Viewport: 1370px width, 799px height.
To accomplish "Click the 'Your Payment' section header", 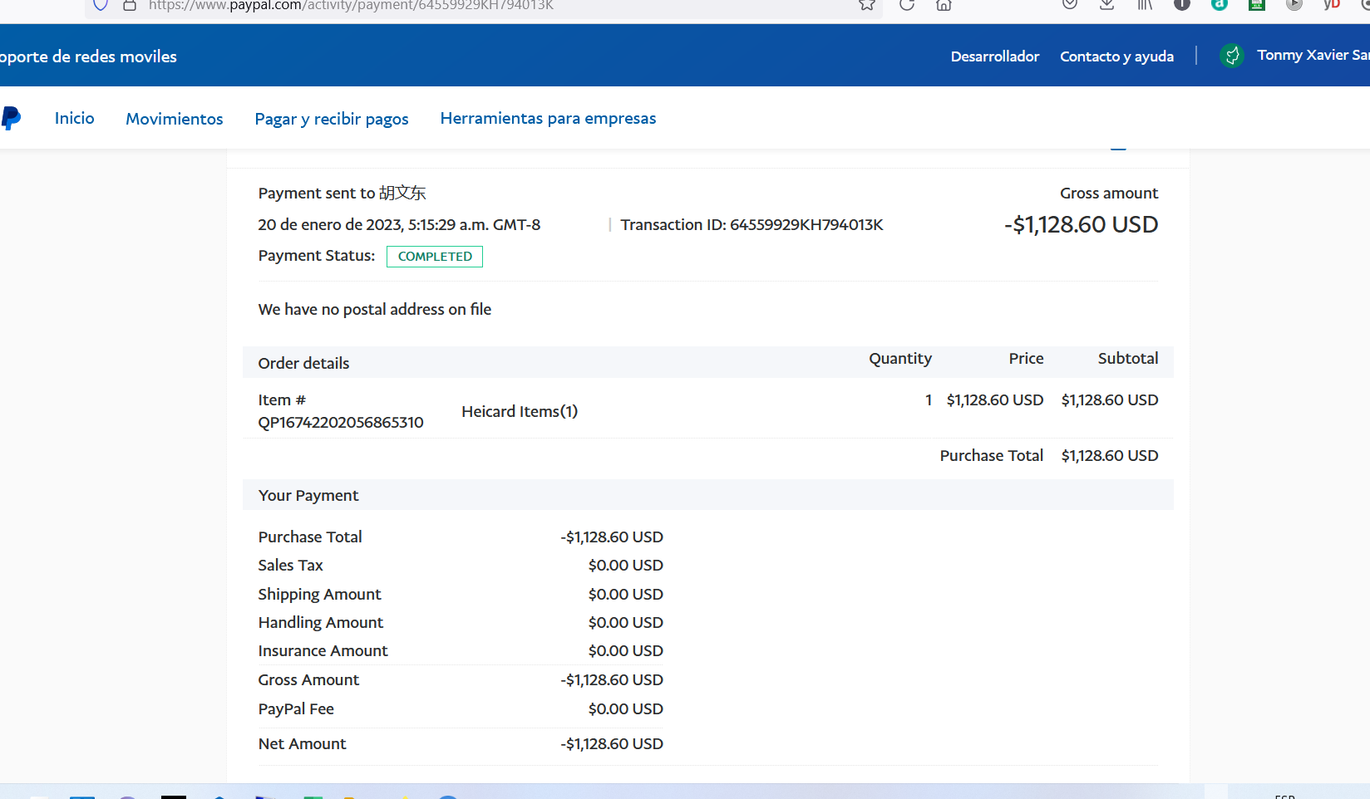I will [308, 495].
